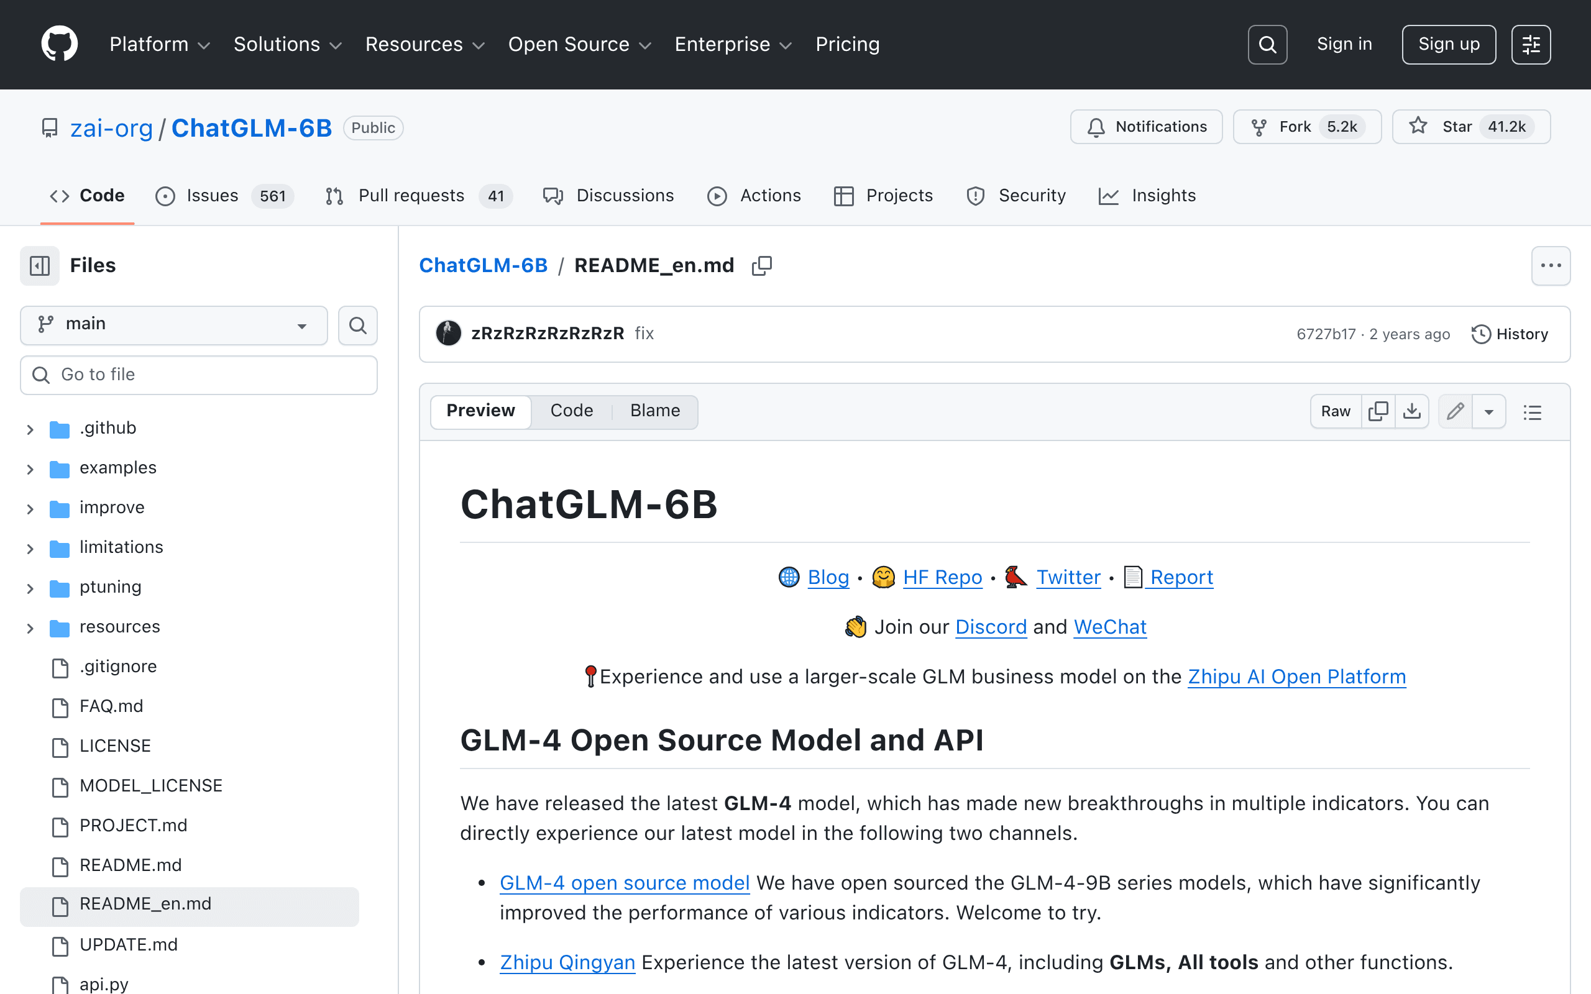The height and width of the screenshot is (994, 1591).
Task: Expand the ptuning folder
Action: tap(30, 588)
